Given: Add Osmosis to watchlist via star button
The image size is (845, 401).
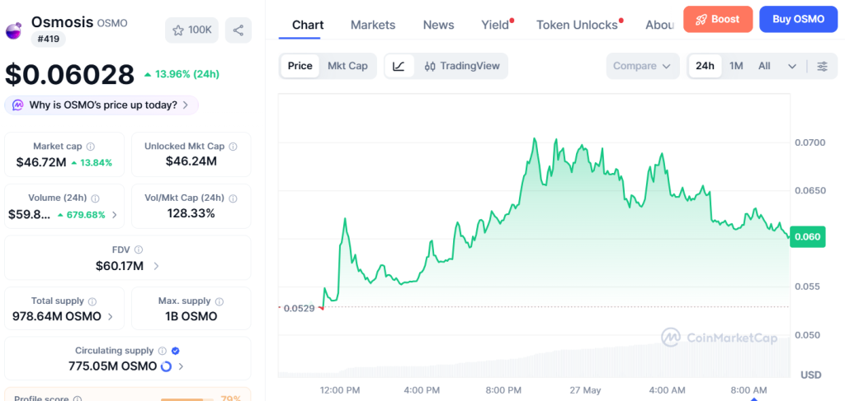Looking at the screenshot, I should 191,30.
